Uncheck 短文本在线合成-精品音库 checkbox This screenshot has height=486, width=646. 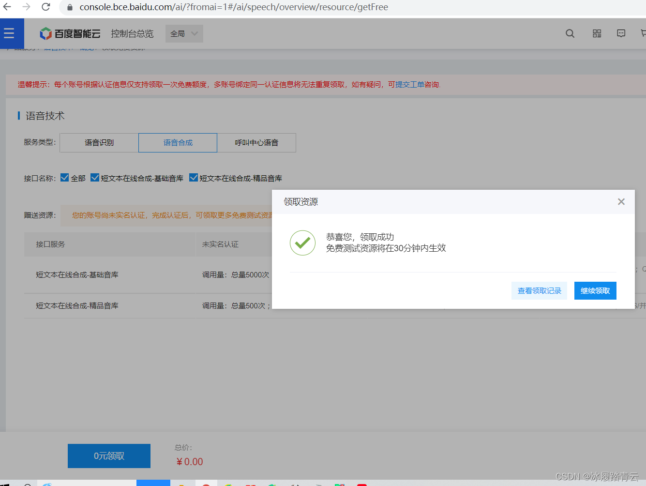pos(194,177)
